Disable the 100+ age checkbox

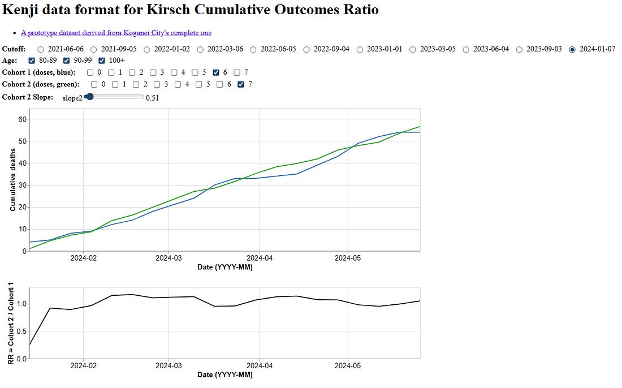pyautogui.click(x=102, y=61)
